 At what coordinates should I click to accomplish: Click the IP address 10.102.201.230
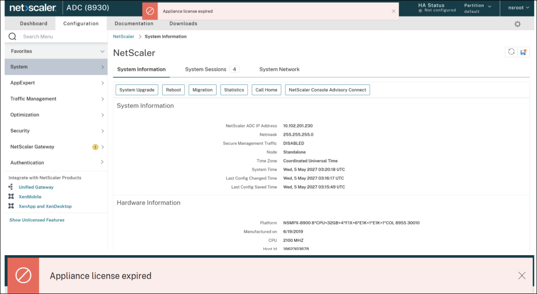(298, 126)
